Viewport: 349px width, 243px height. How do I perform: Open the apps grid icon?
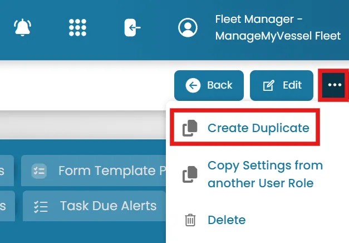click(77, 27)
